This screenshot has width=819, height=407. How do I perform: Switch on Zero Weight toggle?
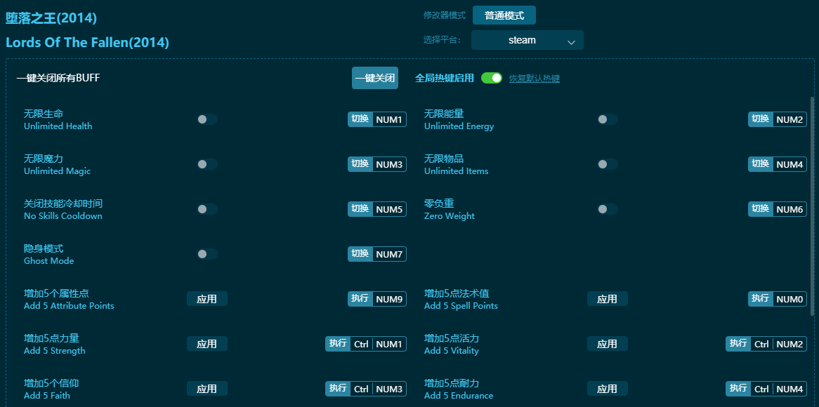tap(608, 209)
